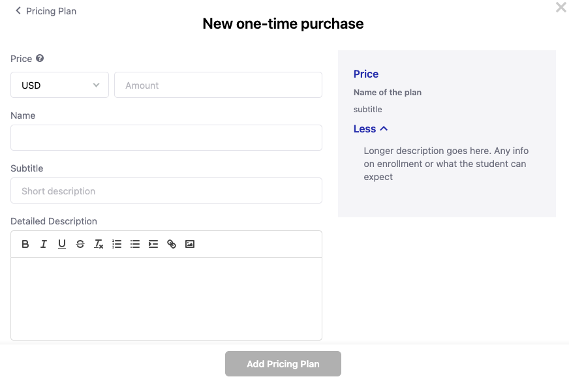Go back to Pricing Plan
Screen dimensions: 569x381
(x=46, y=11)
